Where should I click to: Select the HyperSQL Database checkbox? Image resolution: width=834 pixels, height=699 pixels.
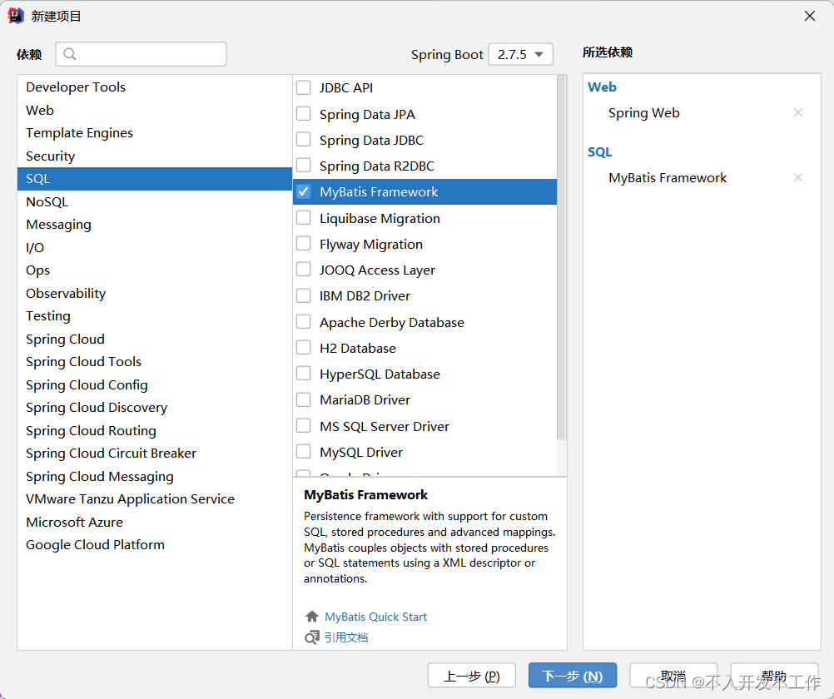[303, 374]
